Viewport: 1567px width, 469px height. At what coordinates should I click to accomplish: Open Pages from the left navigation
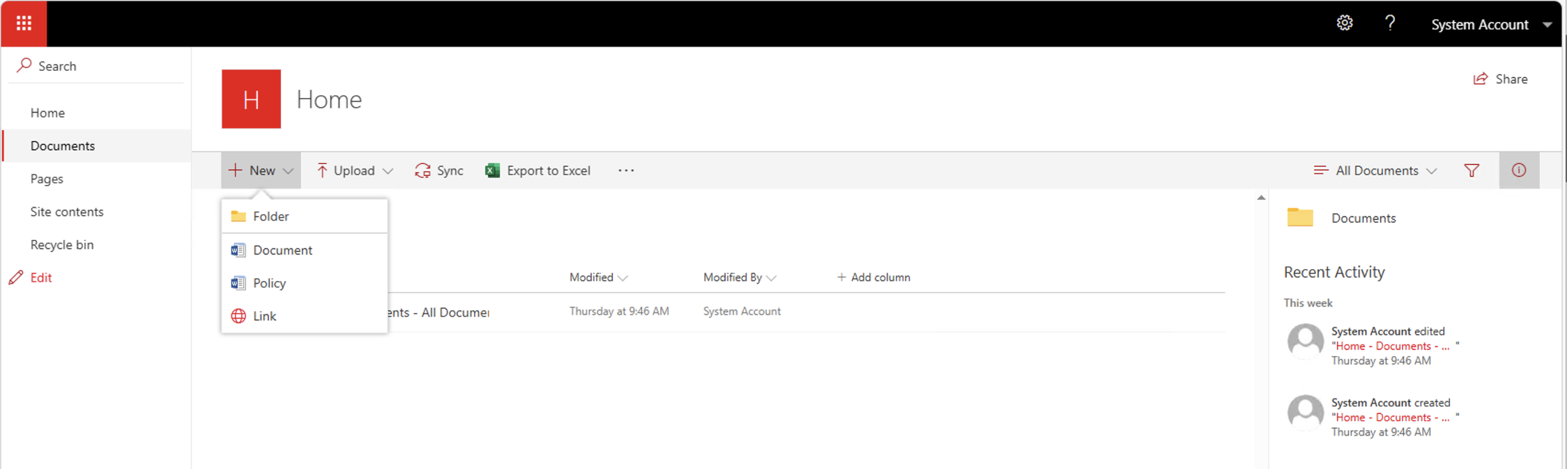[x=47, y=179]
